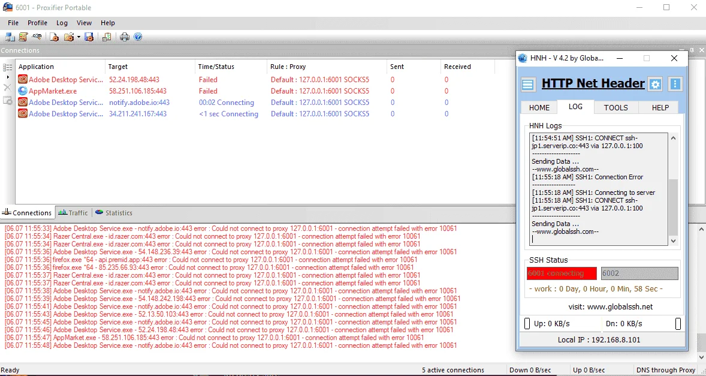
Task: Click the print icon in toolbar
Action: [x=125, y=37]
